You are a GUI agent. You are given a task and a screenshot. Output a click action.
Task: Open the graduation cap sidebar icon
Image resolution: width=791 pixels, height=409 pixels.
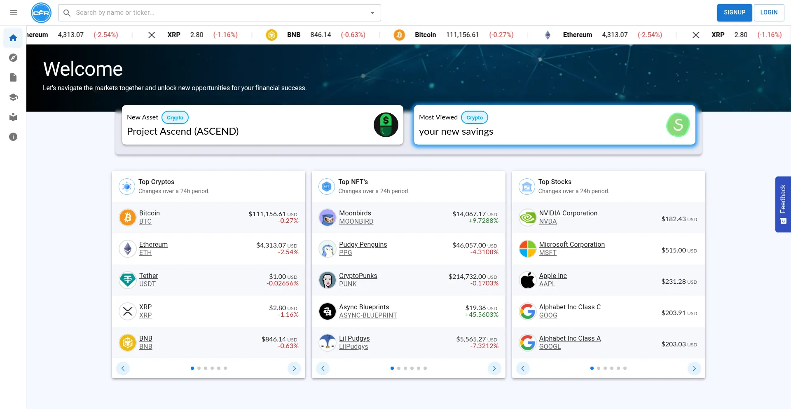(13, 97)
